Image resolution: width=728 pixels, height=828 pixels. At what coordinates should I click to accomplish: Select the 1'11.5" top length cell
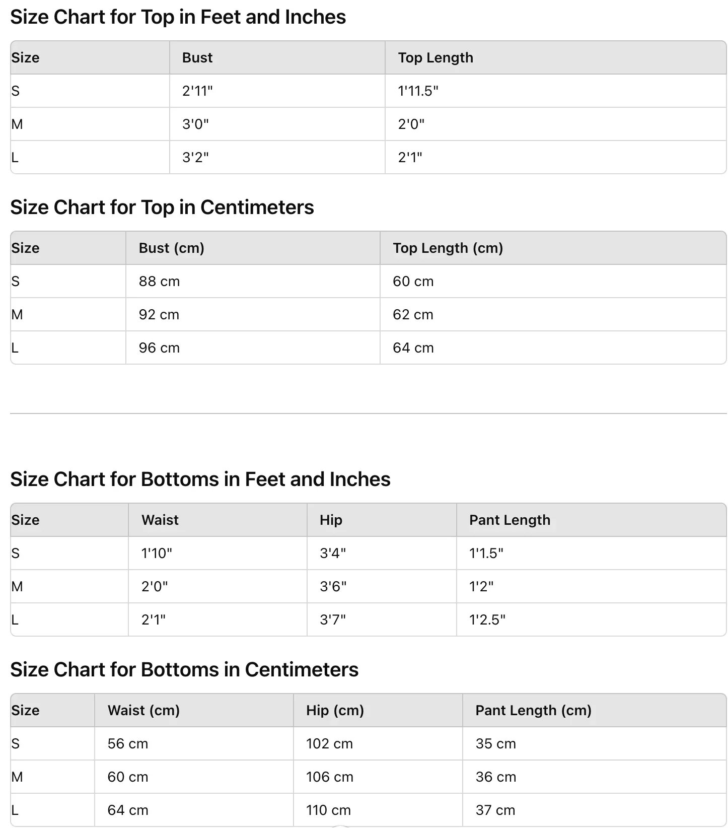pyautogui.click(x=555, y=91)
